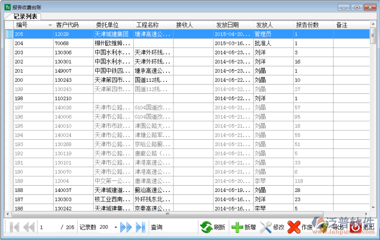The width and height of the screenshot is (380, 240).
Task: Go to the next page arrow
Action: [126, 227]
